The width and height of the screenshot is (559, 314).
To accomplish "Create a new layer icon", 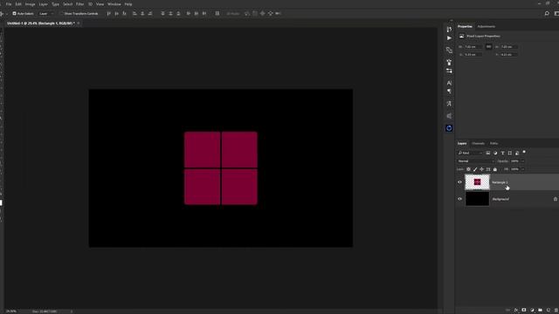I will pyautogui.click(x=549, y=311).
